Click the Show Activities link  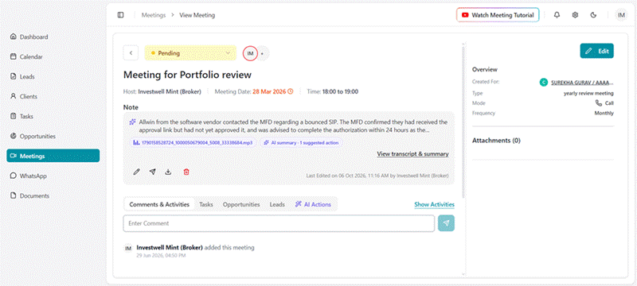pos(434,205)
